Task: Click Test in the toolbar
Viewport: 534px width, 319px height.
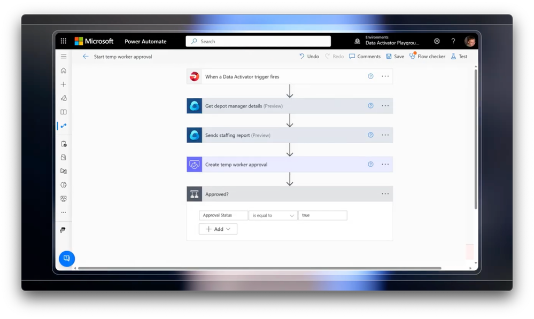Action: click(x=459, y=57)
